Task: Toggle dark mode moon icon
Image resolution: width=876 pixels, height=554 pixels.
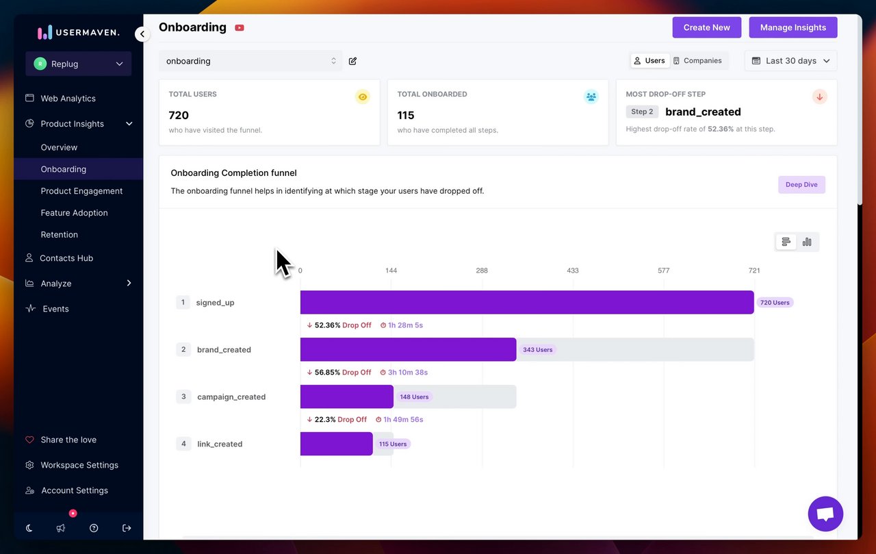Action: pos(29,528)
